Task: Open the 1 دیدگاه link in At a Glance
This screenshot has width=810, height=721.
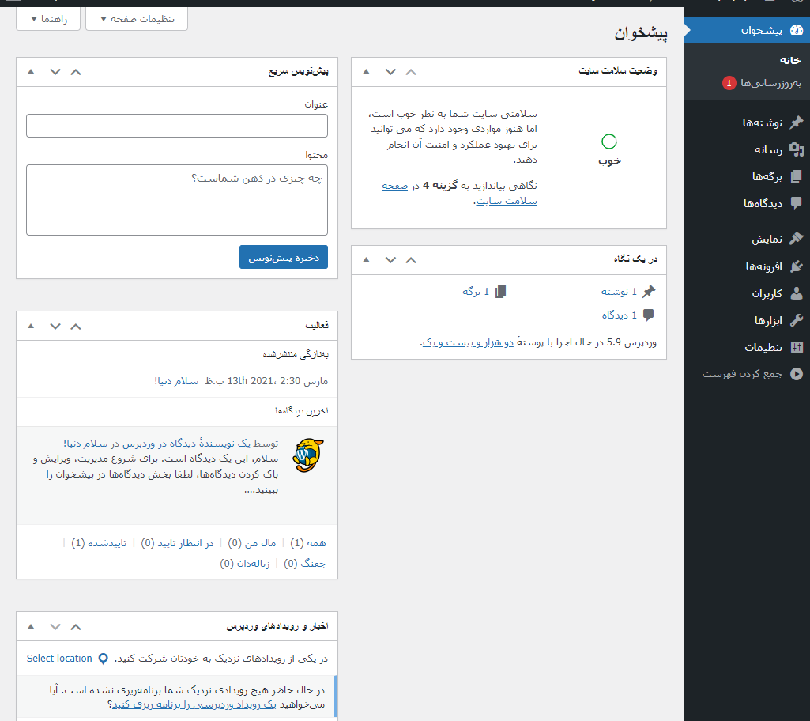Action: [x=619, y=315]
